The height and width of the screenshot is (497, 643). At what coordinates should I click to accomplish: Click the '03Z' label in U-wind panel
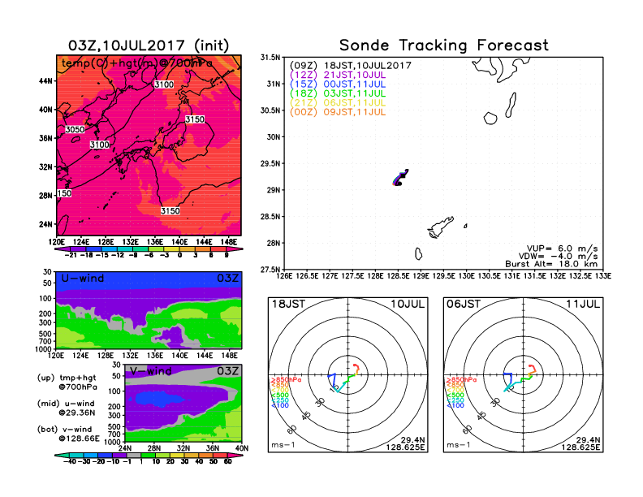click(227, 278)
